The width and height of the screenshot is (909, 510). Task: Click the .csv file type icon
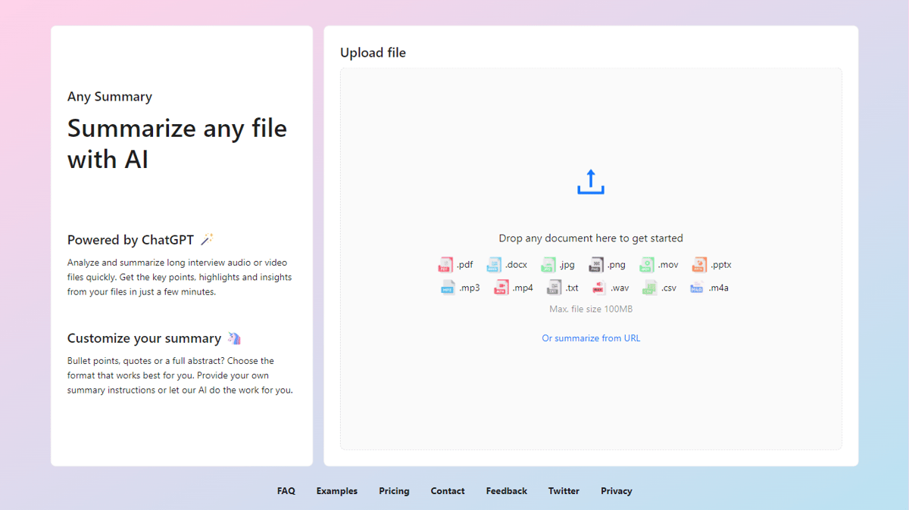point(649,288)
